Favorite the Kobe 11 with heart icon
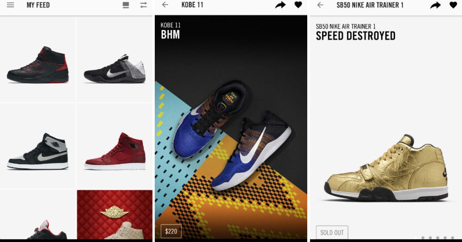Screen dimensions: 462x242 click(298, 5)
